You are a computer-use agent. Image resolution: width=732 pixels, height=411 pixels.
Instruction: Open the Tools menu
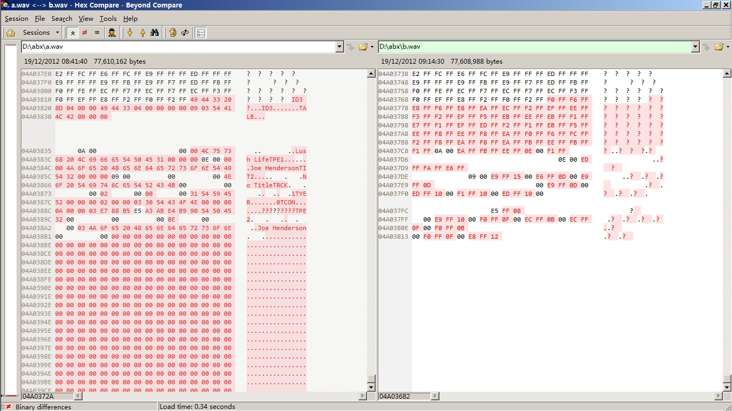pyautogui.click(x=108, y=18)
